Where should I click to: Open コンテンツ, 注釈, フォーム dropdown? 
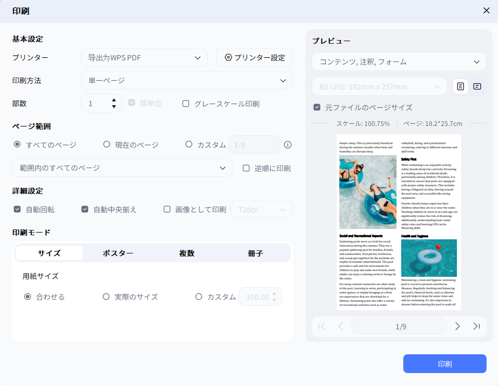399,61
